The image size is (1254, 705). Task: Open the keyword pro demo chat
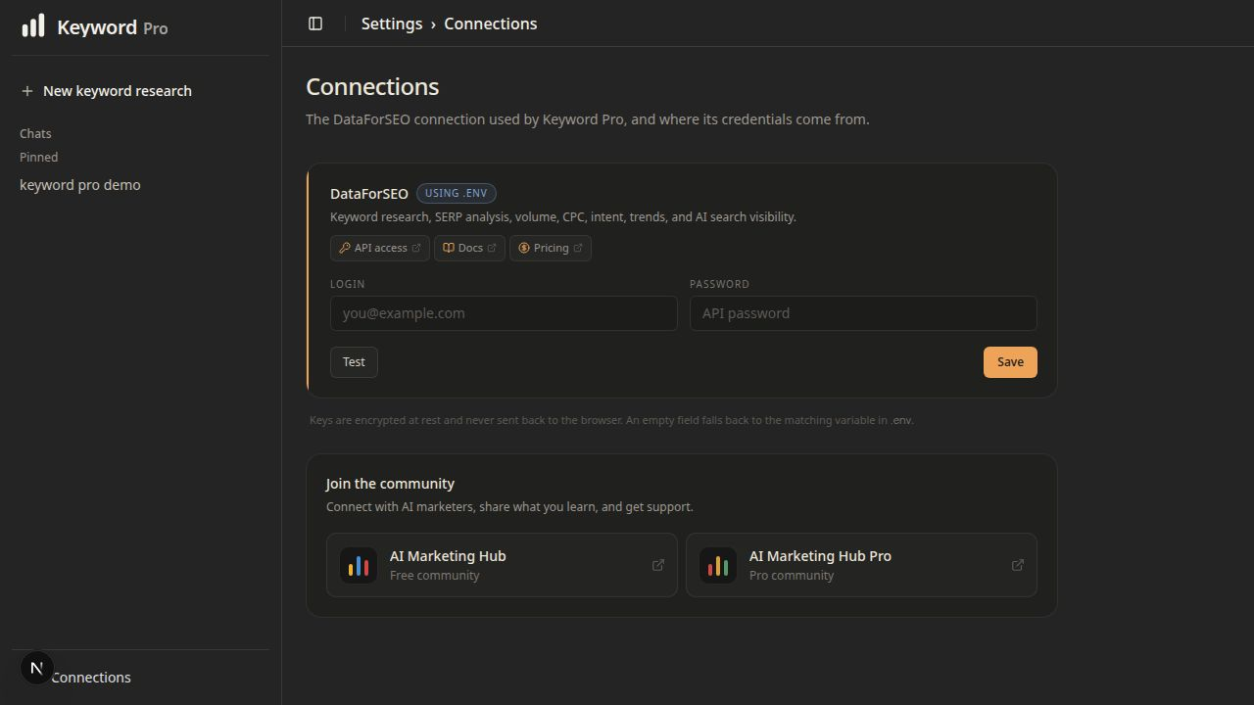(x=80, y=185)
